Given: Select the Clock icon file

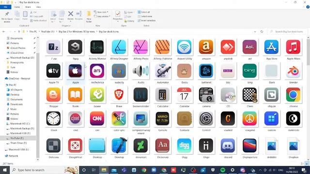Looking at the screenshot, I should [53, 121].
